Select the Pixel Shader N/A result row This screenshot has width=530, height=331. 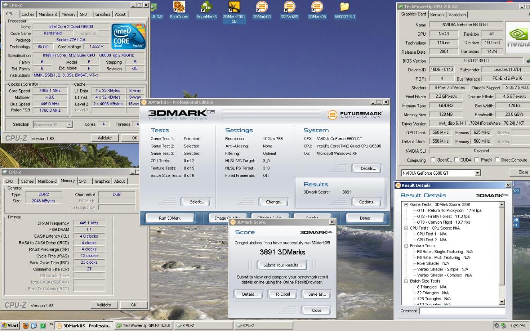pyautogui.click(x=433, y=263)
